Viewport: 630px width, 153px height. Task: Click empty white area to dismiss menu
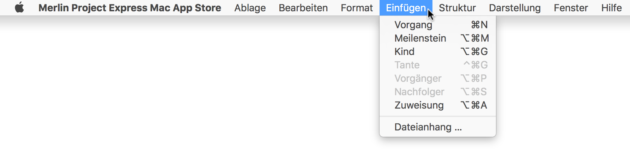[x=176, y=88]
